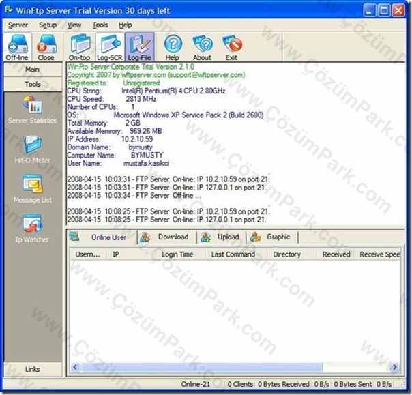Click the Close server toolbar icon

pos(46,47)
